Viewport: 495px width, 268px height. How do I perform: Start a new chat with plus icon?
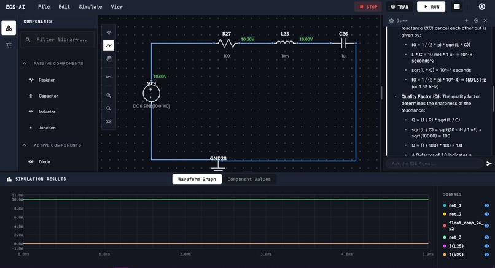(x=466, y=20)
